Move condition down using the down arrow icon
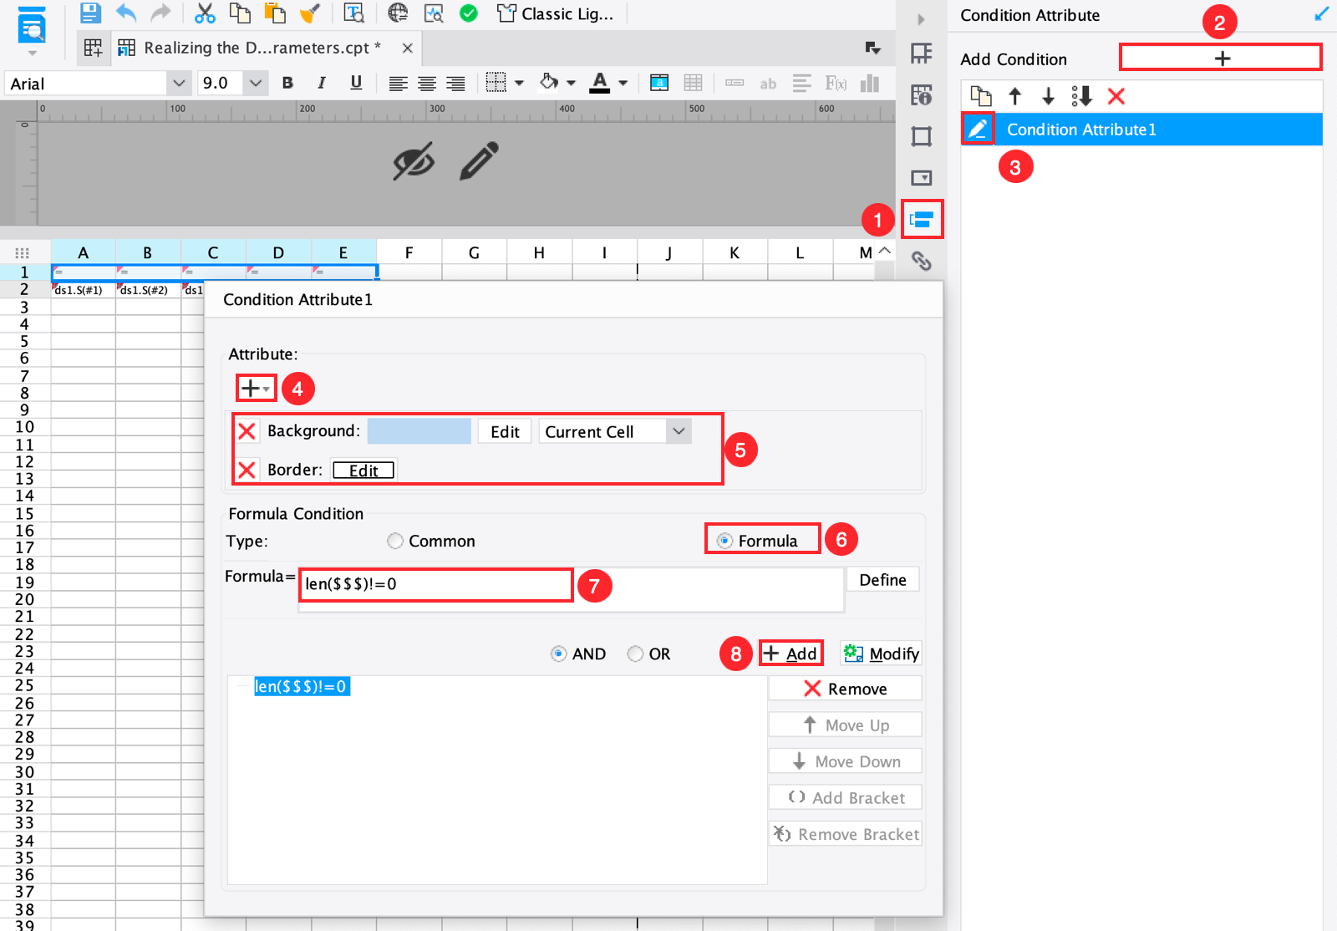1337x931 pixels. click(1048, 96)
